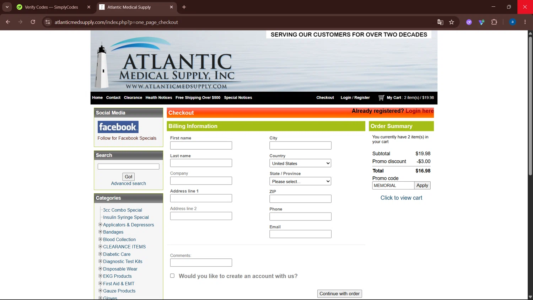Open Follow for Facebook Specials link
This screenshot has height=300, width=533.
tap(127, 138)
